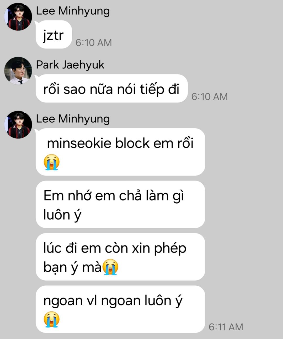
Task: Tap the 6:10 AM timestamp beside jztr
Action: [94, 43]
